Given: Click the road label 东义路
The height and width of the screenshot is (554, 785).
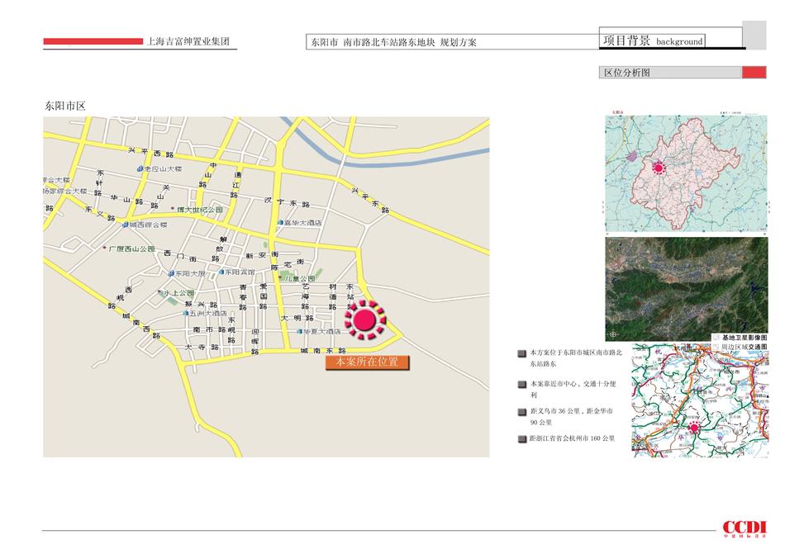Looking at the screenshot, I should (100, 214).
